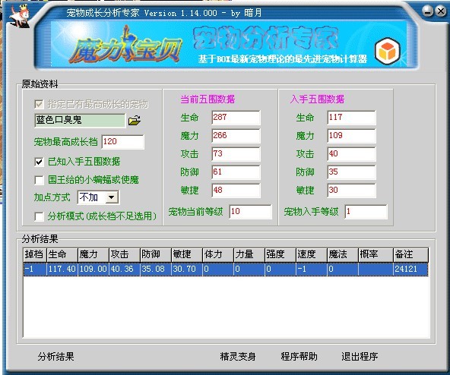Open 程序帮助
The image size is (450, 375).
(299, 356)
